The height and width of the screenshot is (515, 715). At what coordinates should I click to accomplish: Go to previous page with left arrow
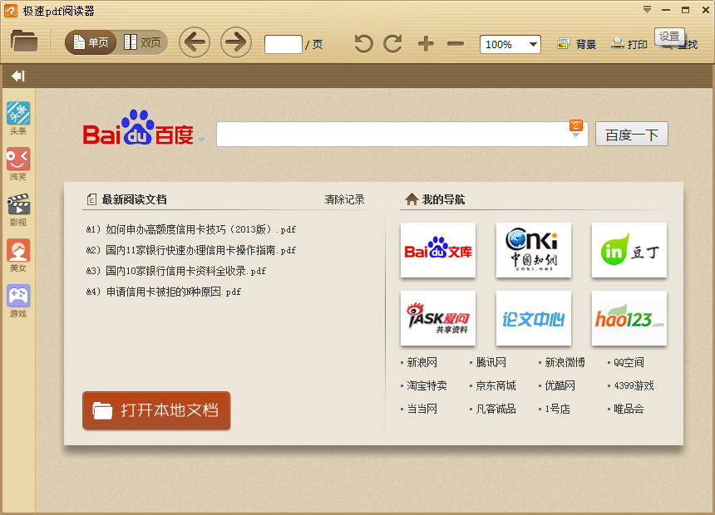195,43
